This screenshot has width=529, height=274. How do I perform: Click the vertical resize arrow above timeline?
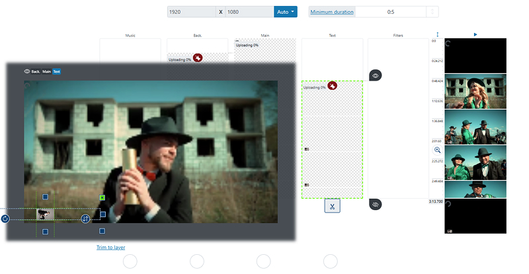437,34
